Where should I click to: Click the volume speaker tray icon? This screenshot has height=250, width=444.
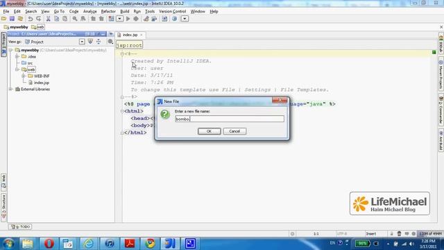411,244
